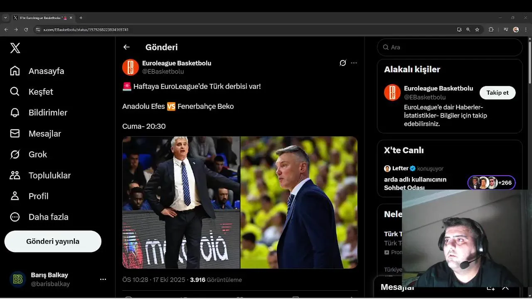The width and height of the screenshot is (532, 299).
Task: Click install app icon in address bar
Action: (459, 29)
